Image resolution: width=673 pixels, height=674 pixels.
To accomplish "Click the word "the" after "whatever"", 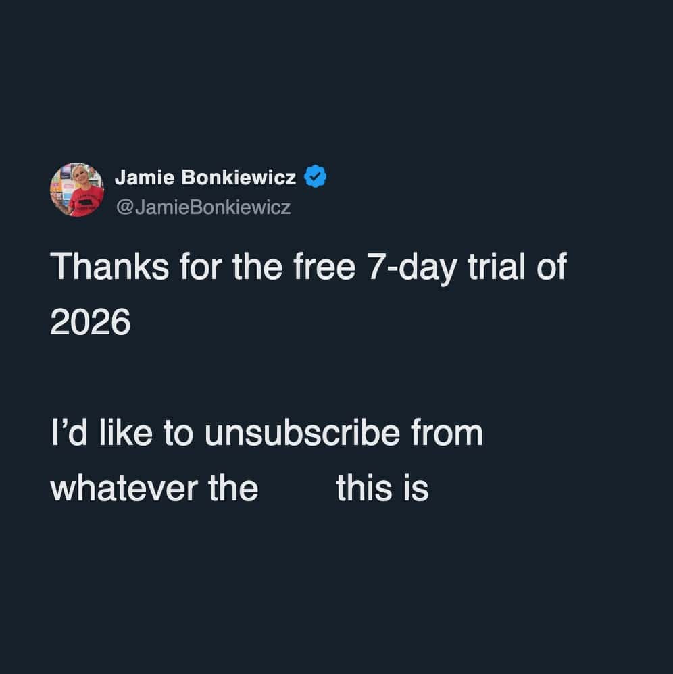I will (x=233, y=488).
